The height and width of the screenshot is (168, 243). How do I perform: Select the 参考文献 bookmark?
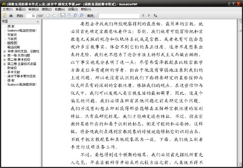coord(14,72)
